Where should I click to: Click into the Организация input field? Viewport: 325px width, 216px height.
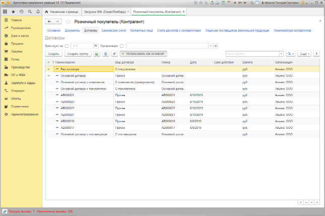pyautogui.click(x=167, y=46)
